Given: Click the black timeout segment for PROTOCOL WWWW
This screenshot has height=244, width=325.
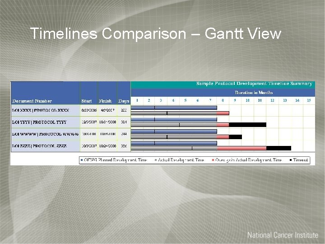Looking at the screenshot, I should coord(236,137).
